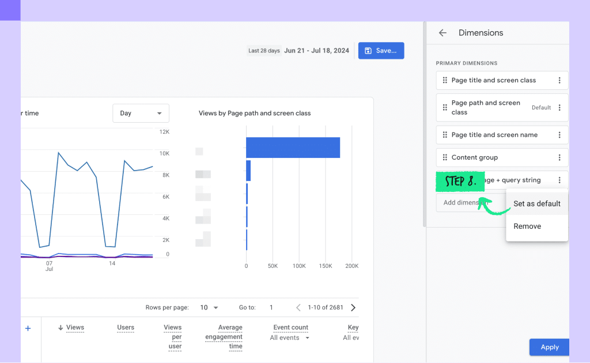Open the Last 28 days date range picker

pos(298,50)
